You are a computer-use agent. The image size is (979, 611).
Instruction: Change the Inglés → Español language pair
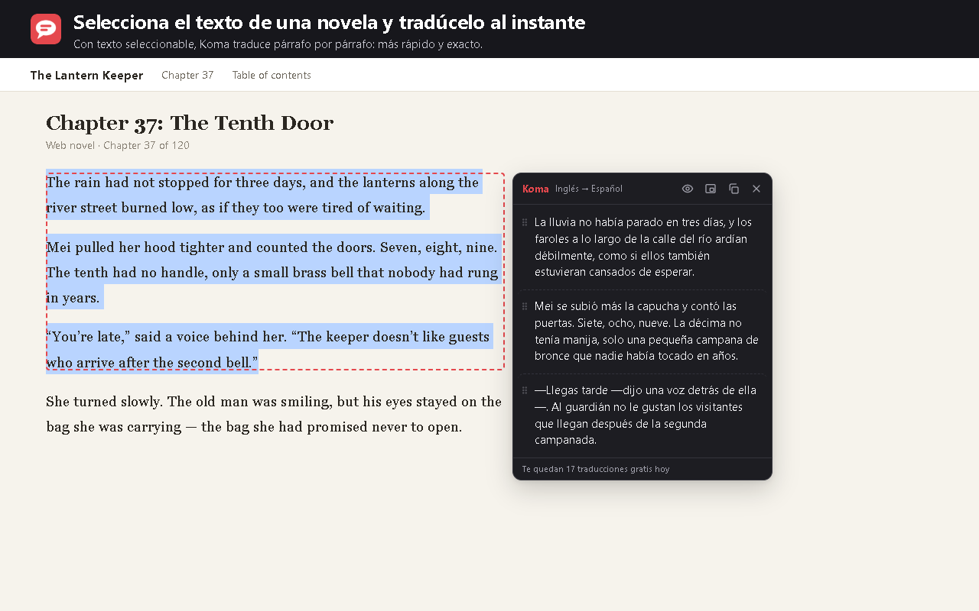coord(589,189)
